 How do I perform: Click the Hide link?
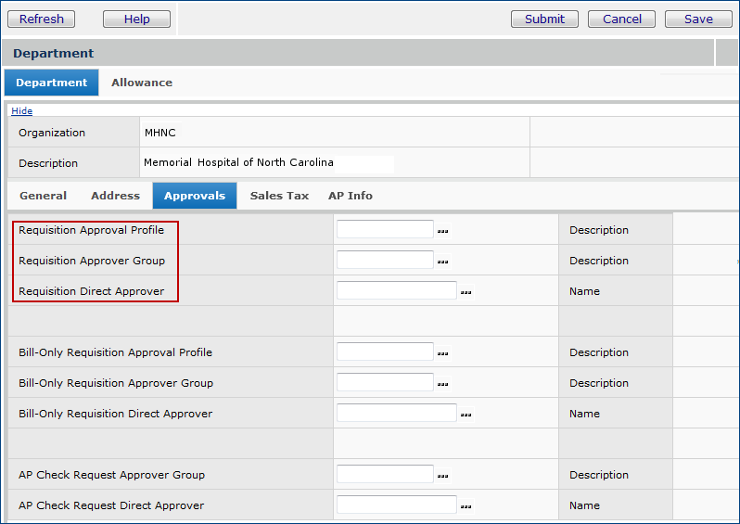[x=21, y=111]
